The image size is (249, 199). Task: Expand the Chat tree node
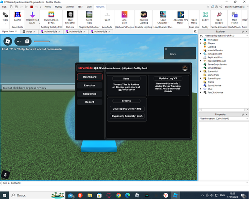[x=200, y=89]
